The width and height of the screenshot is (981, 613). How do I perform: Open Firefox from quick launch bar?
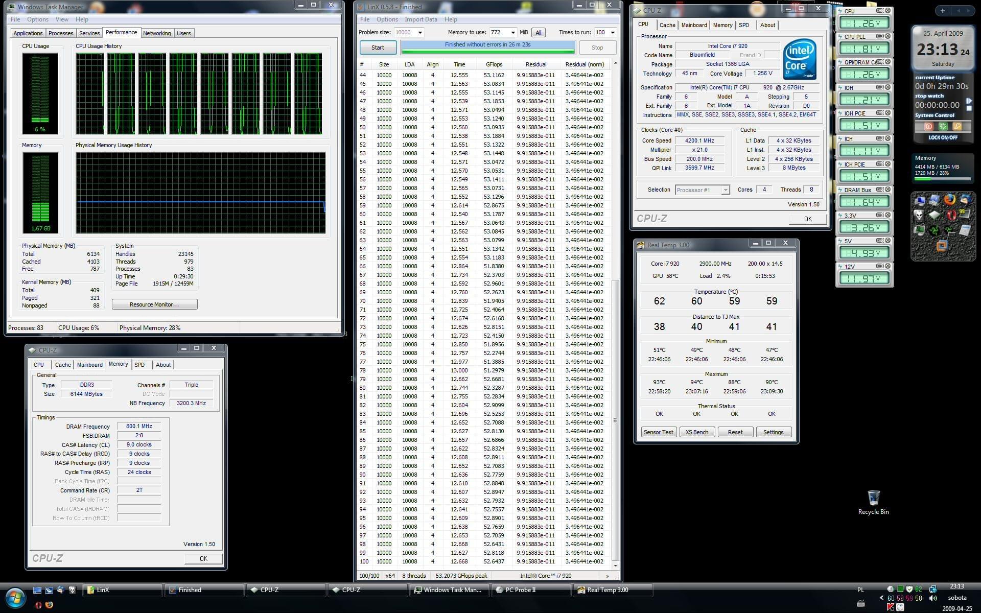[49, 605]
